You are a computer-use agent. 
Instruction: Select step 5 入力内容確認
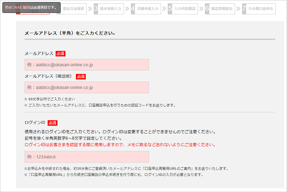tap(183, 9)
